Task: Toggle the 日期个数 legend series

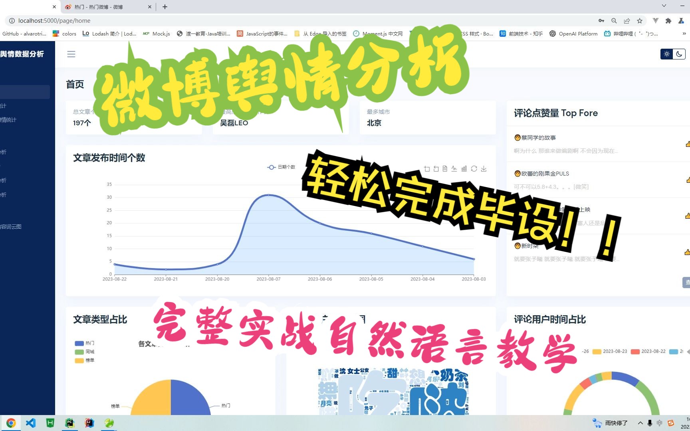Action: (x=281, y=167)
